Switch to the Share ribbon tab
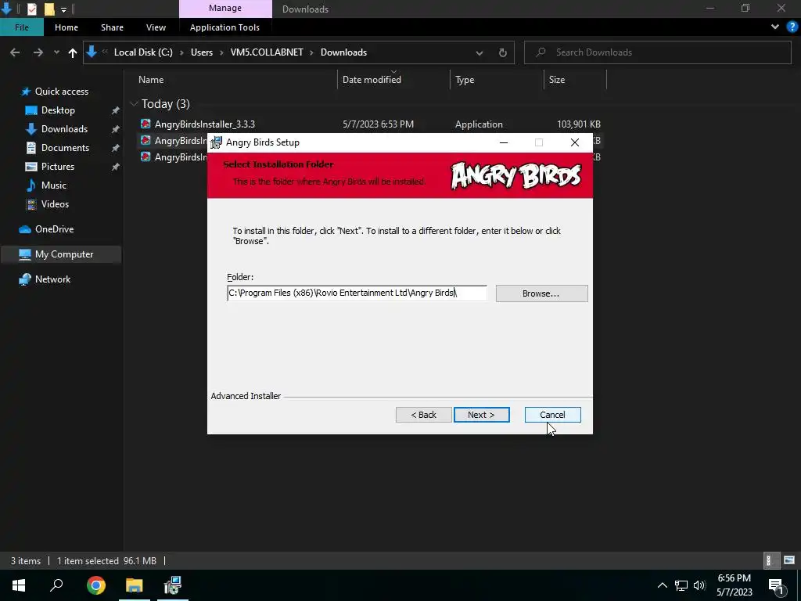This screenshot has height=601, width=801. (x=112, y=27)
